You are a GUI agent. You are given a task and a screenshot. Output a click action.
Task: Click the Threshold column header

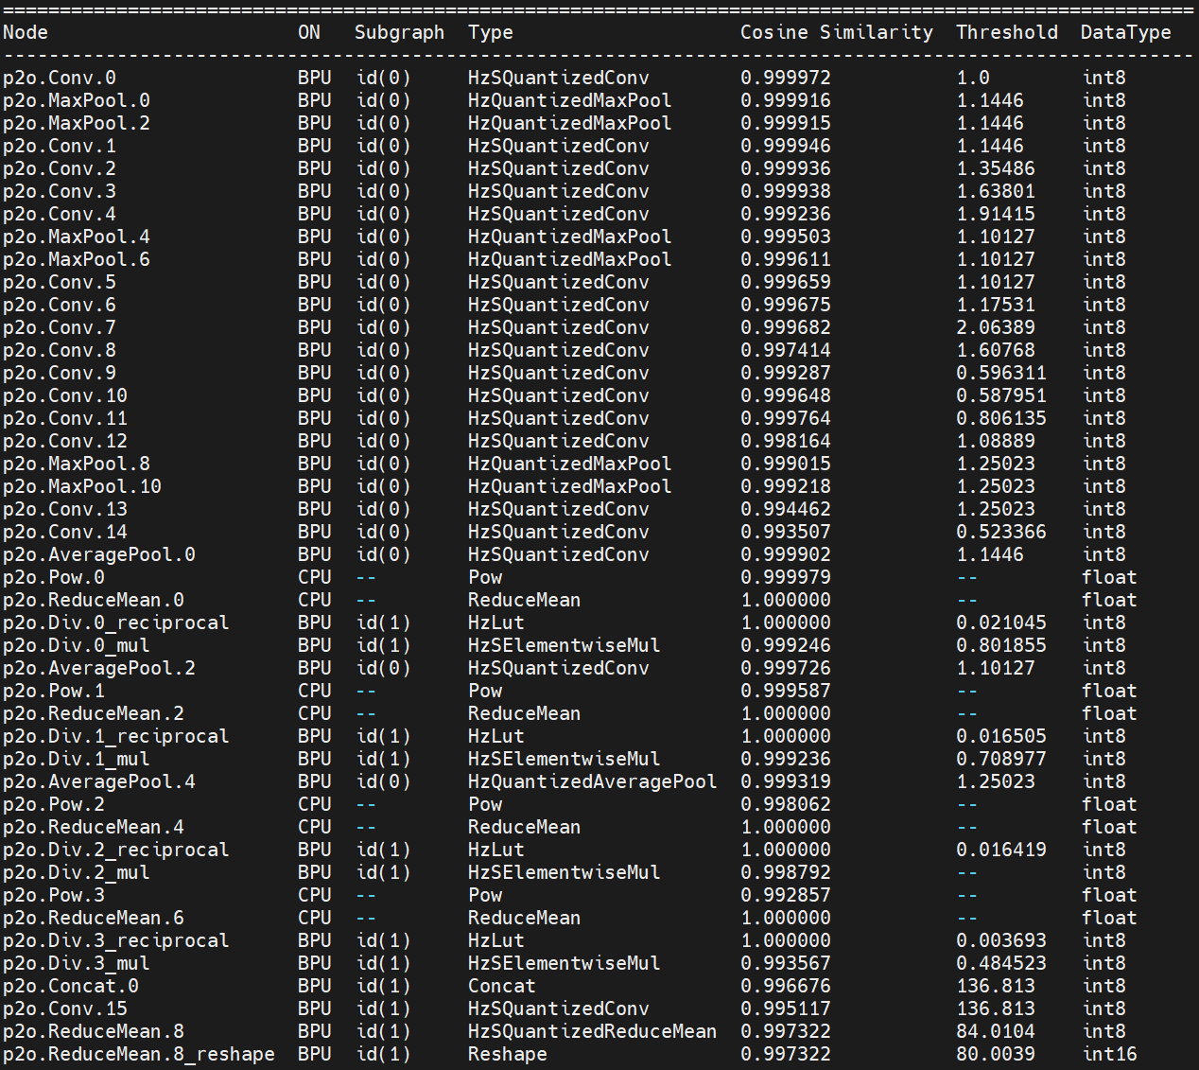[1006, 32]
